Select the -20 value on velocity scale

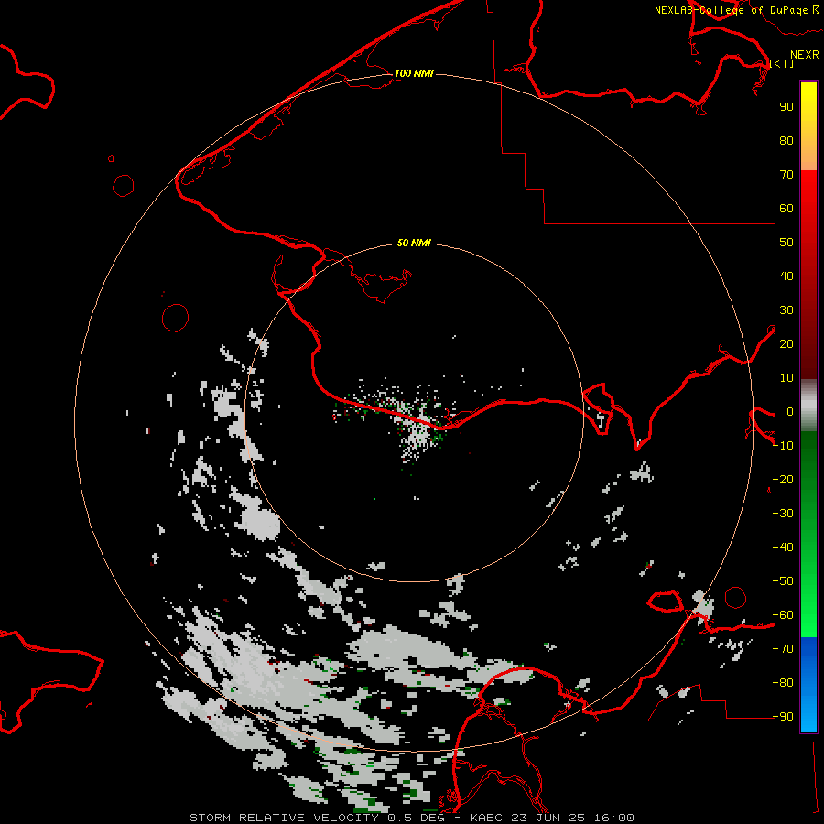pos(783,480)
